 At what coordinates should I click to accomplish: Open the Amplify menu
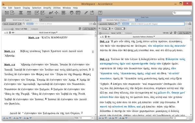(x=47, y=8)
